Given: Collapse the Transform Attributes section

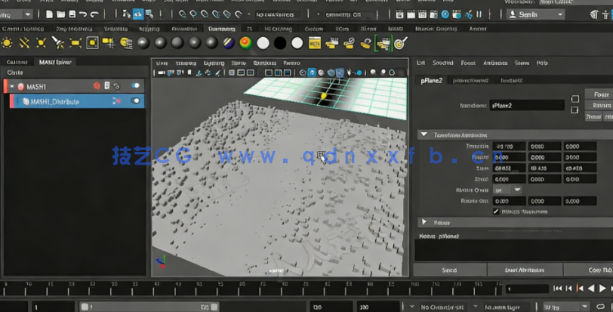Looking at the screenshot, I should click(424, 134).
